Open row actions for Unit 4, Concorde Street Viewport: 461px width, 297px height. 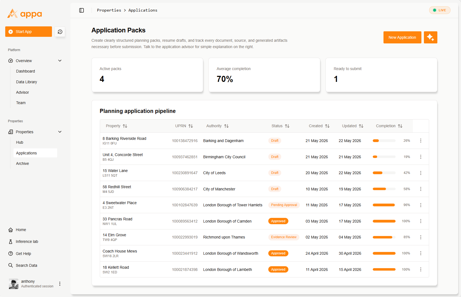(x=421, y=157)
